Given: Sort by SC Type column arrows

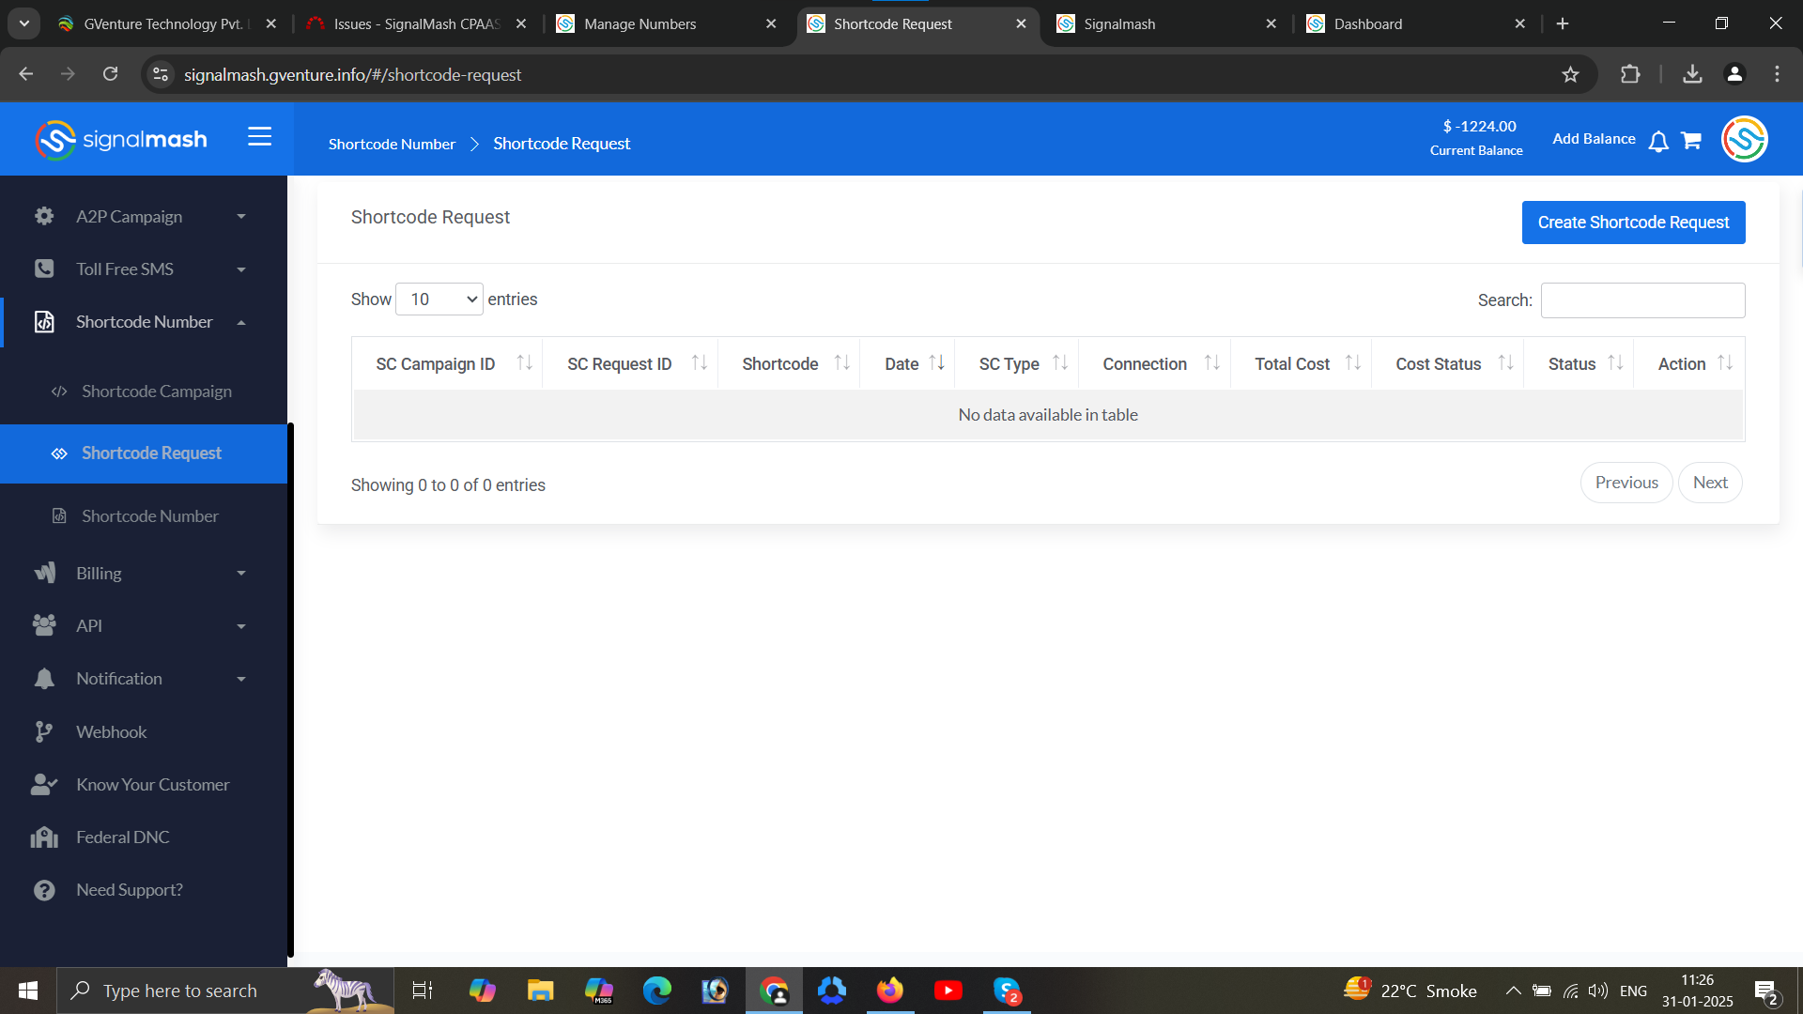Looking at the screenshot, I should (1060, 363).
